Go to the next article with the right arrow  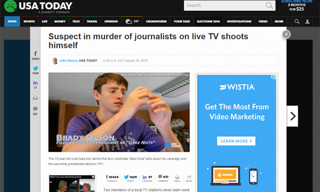click(x=293, y=116)
